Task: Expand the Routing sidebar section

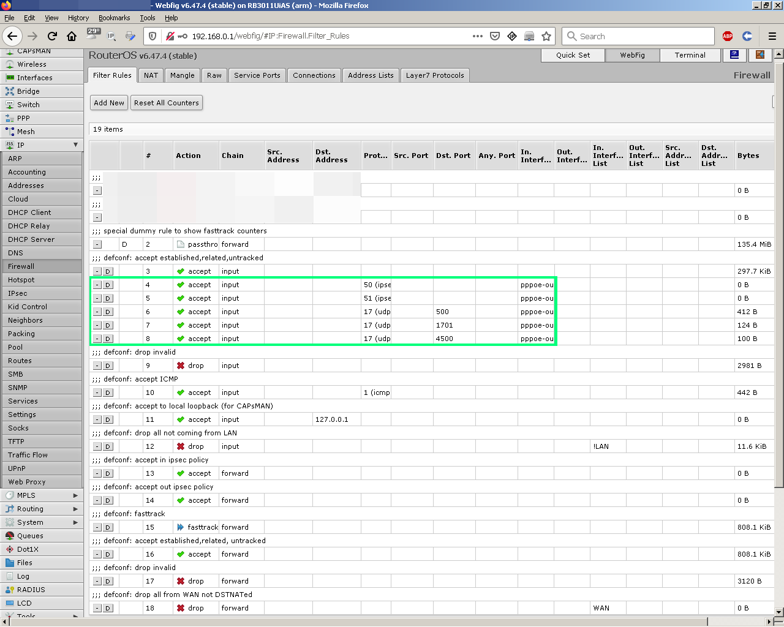Action: [x=41, y=508]
